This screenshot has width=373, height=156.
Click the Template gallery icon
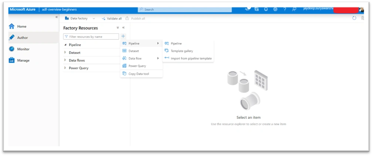point(166,51)
